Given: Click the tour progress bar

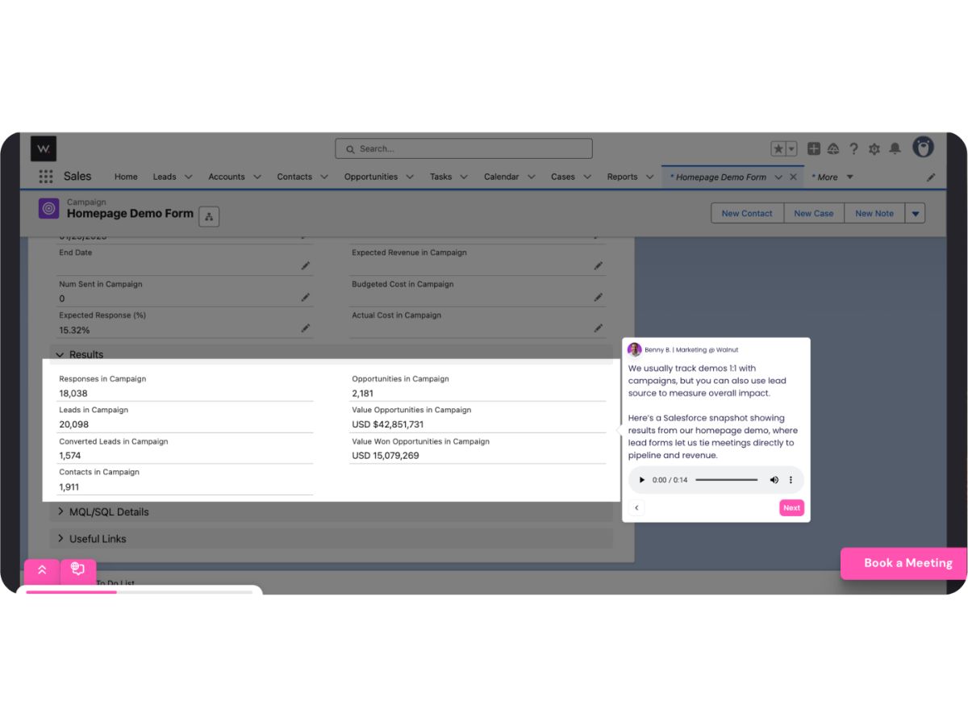Looking at the screenshot, I should [139, 592].
